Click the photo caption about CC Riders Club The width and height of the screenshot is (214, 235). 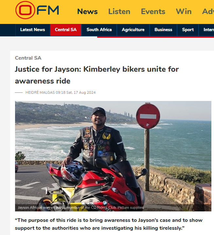(81, 207)
